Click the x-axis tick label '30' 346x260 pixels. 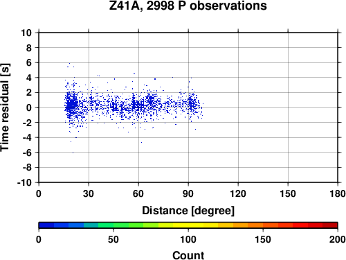[89, 193]
